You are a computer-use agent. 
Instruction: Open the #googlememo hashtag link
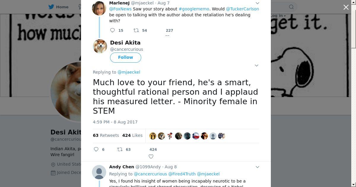tap(194, 9)
